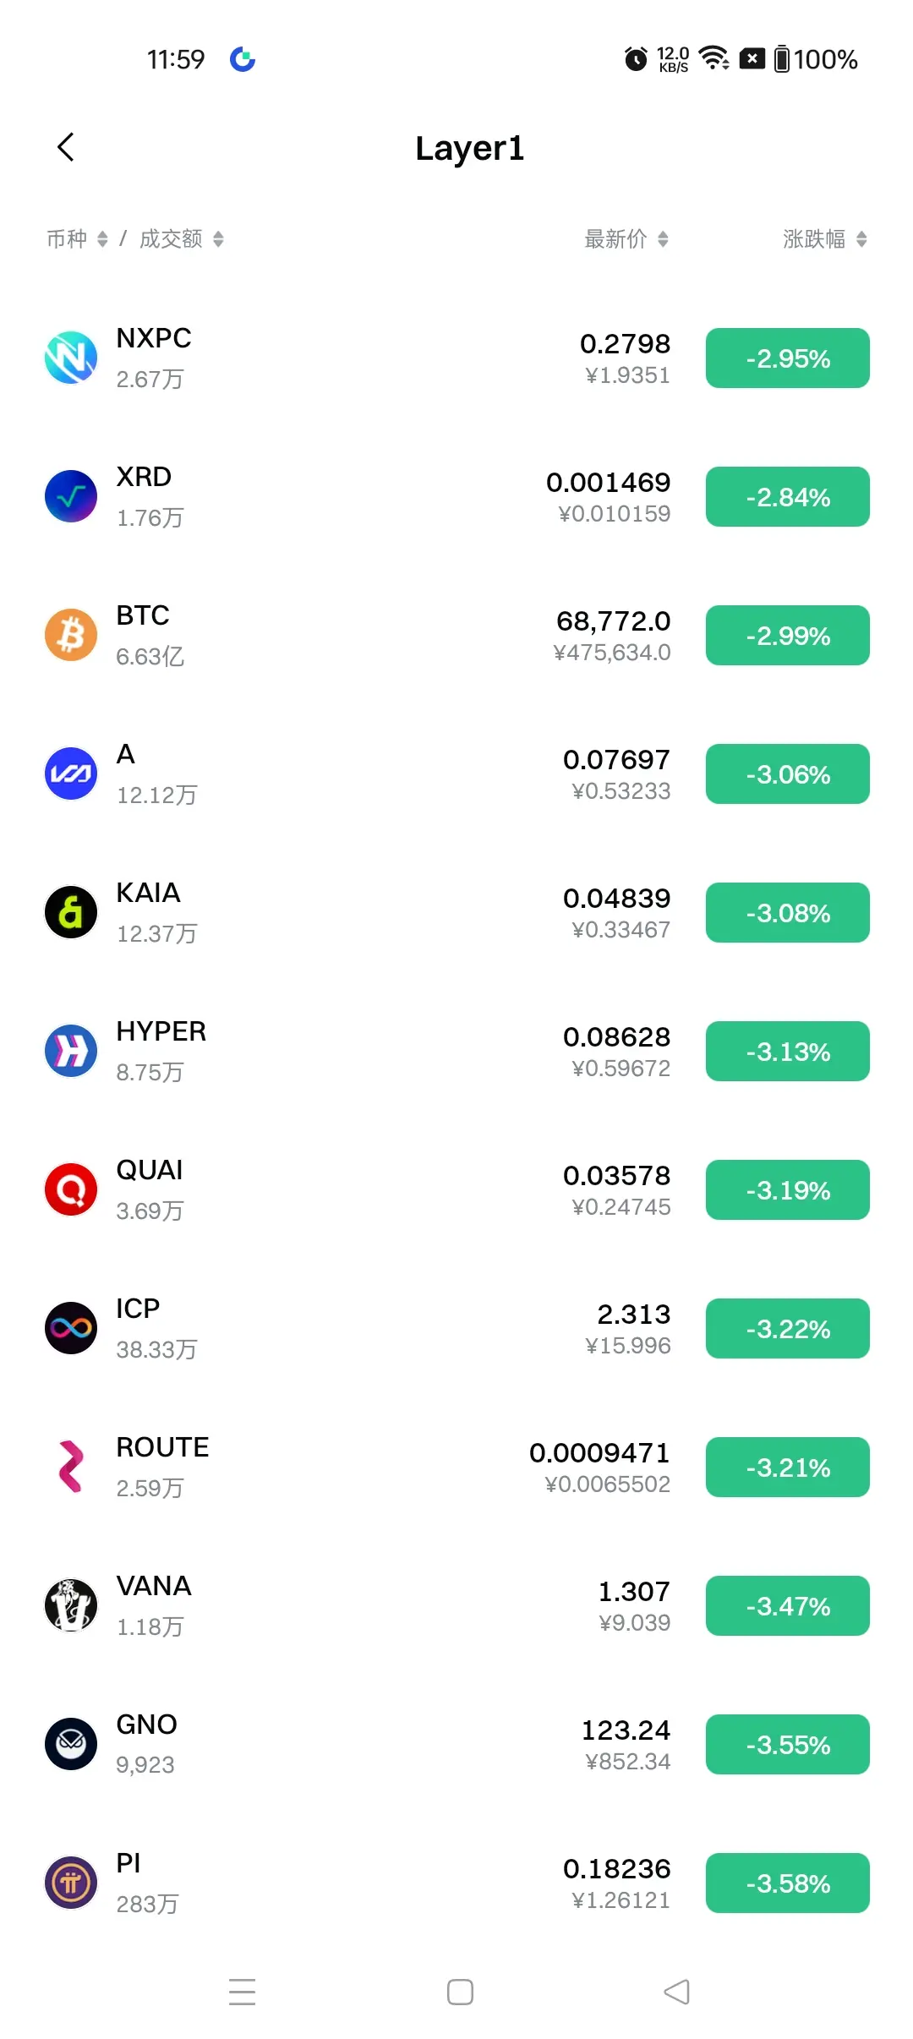Viewport: 913px width, 2039px height.
Task: Open the QUAI row name
Action: click(x=150, y=1170)
